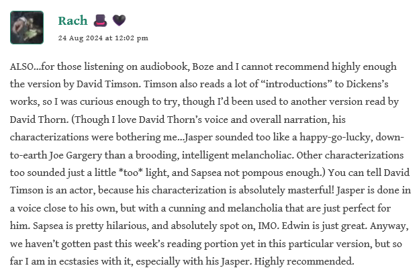This screenshot has height=276, width=419.
Task: Click the dark heart emoji beside username
Action: point(118,21)
